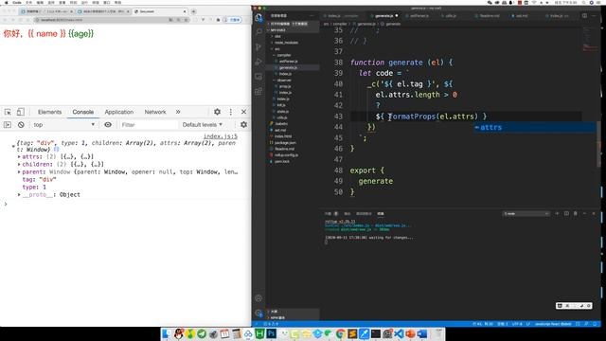Select generate.js editor tab
Screen dimensions: 606x341
click(384, 16)
